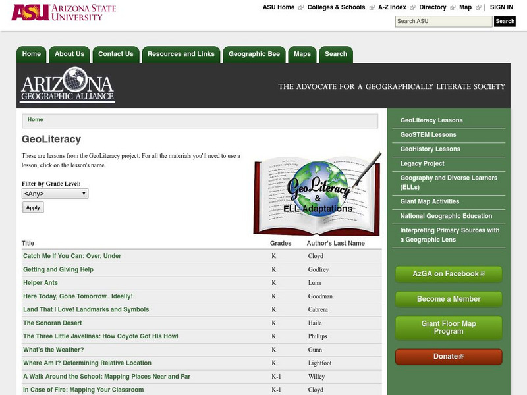The height and width of the screenshot is (395, 527).
Task: Click the Search ASU input field
Action: (443, 21)
